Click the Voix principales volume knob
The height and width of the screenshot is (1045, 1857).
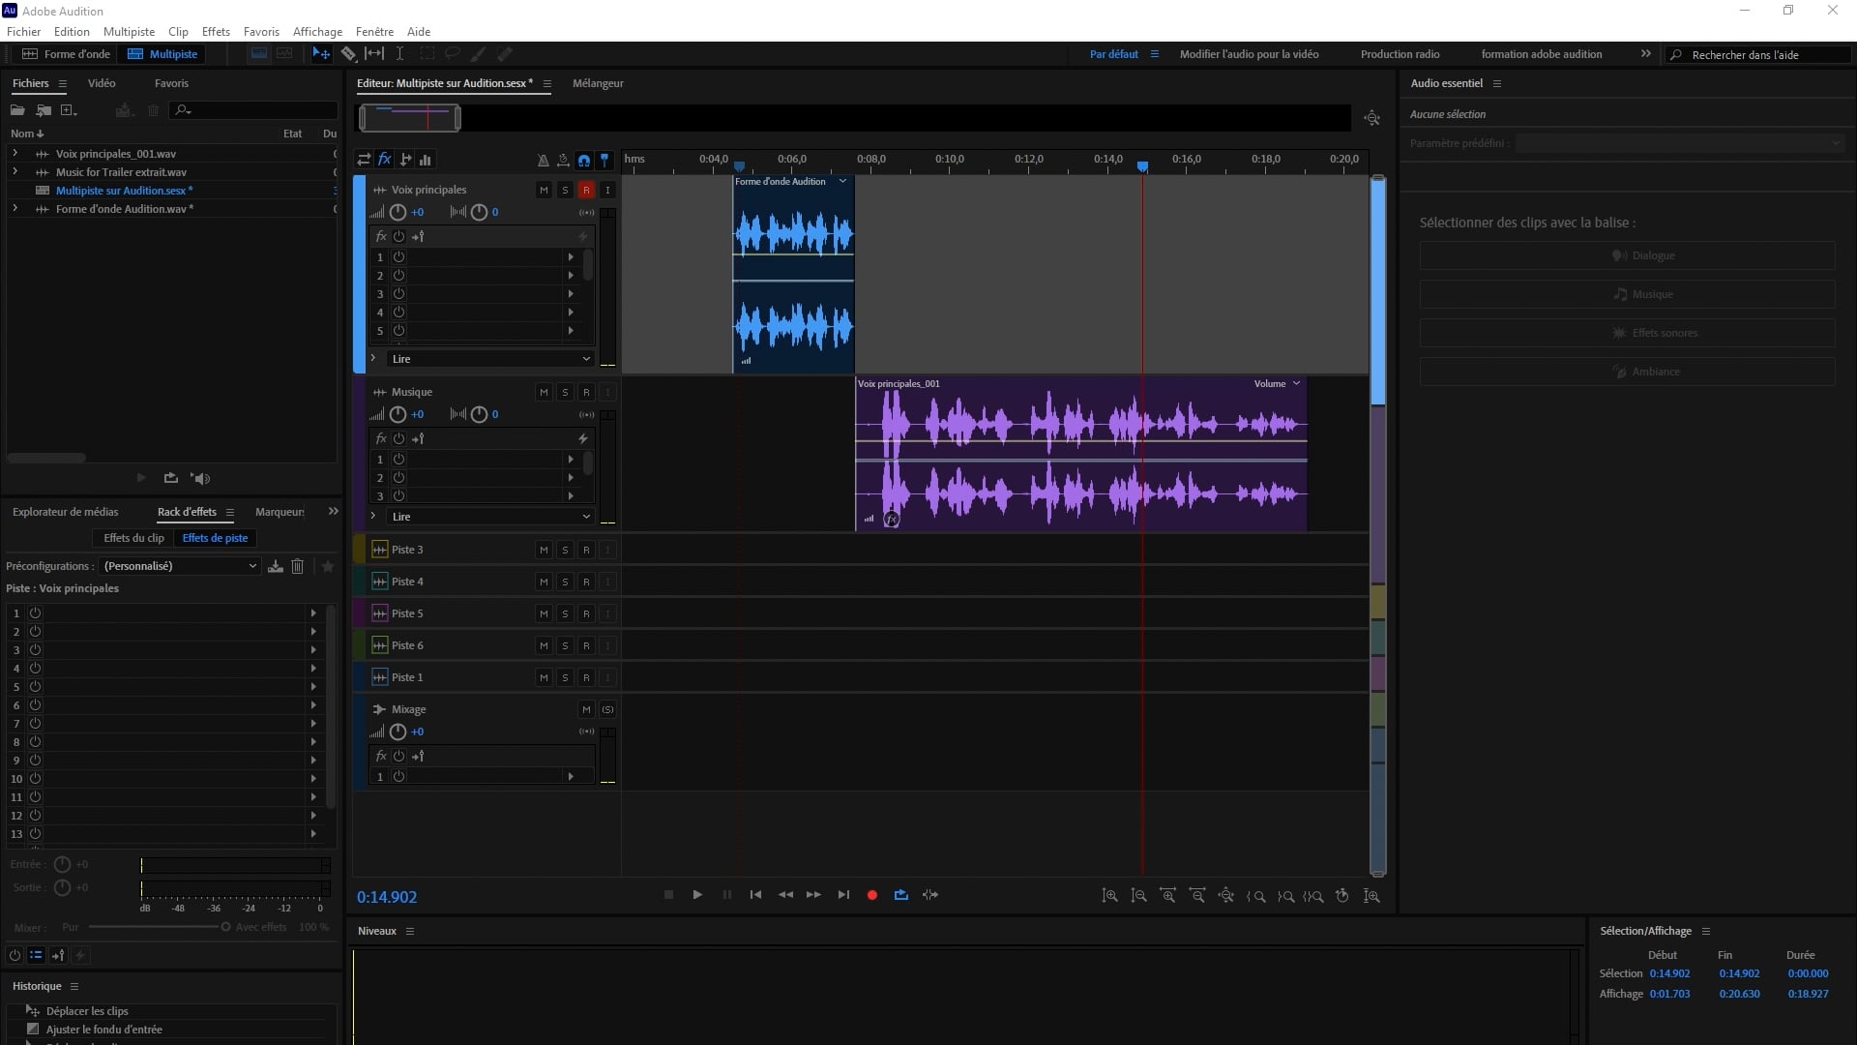tap(398, 212)
